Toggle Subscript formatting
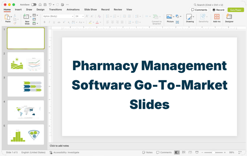247x156 pixels. coord(69,22)
